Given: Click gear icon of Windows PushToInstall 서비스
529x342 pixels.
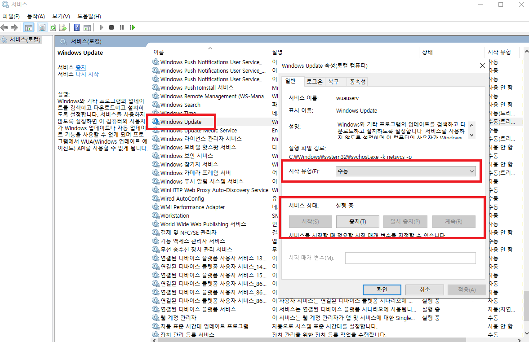Looking at the screenshot, I should [x=156, y=88].
